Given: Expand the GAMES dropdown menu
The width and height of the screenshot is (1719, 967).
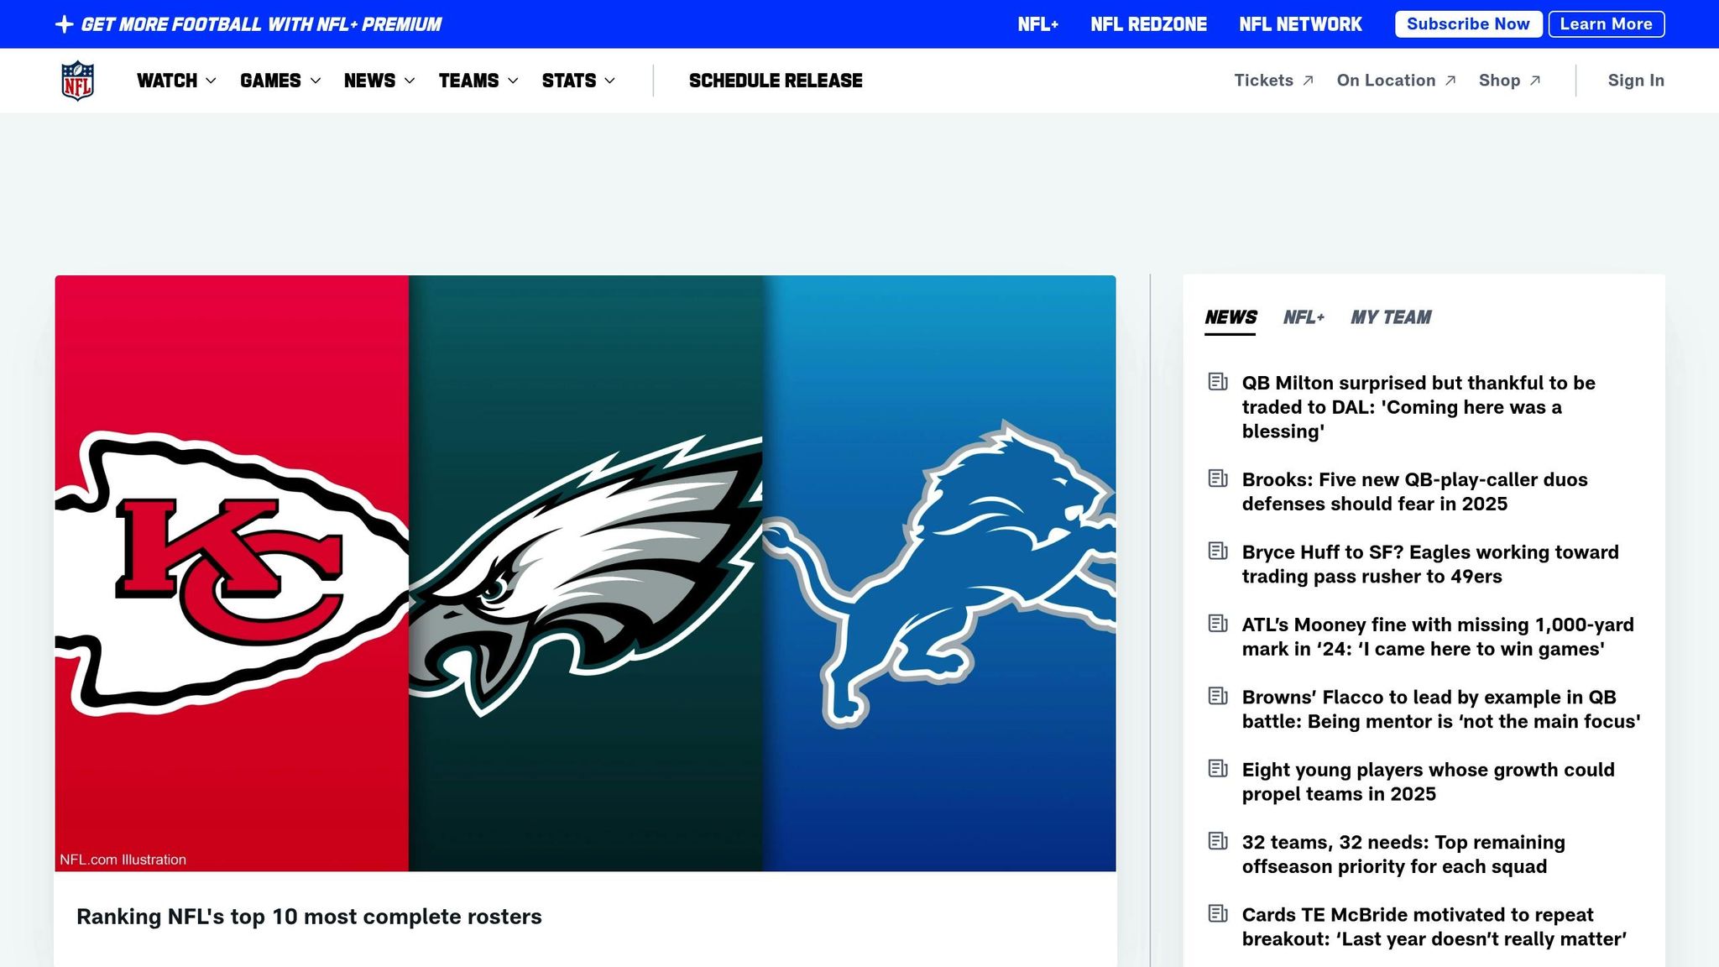Looking at the screenshot, I should click(x=280, y=81).
